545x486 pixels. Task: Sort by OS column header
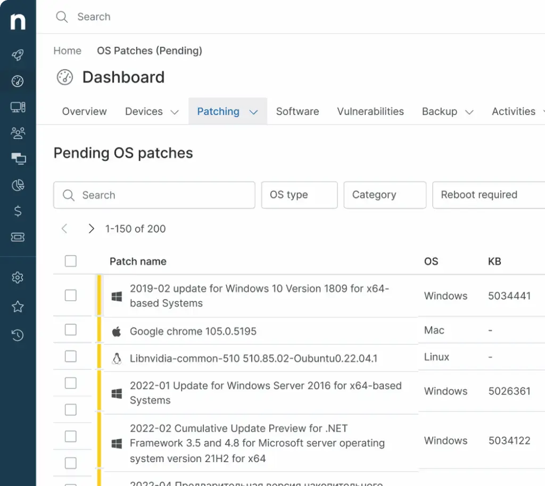coord(431,261)
